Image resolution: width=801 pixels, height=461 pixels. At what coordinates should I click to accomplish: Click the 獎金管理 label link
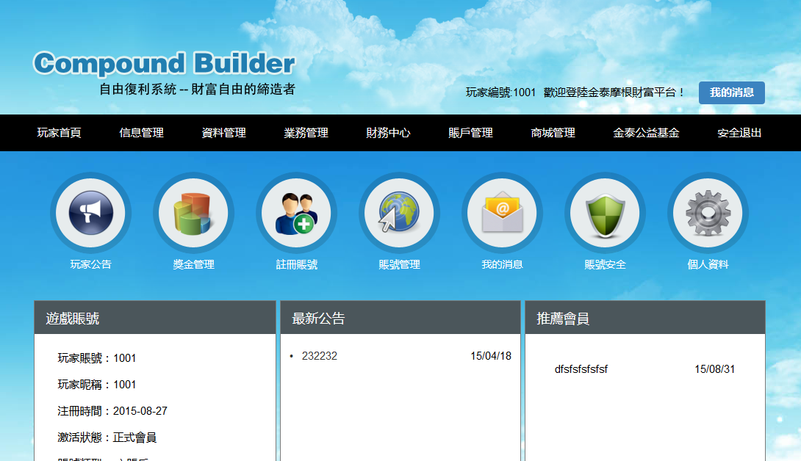point(193,264)
